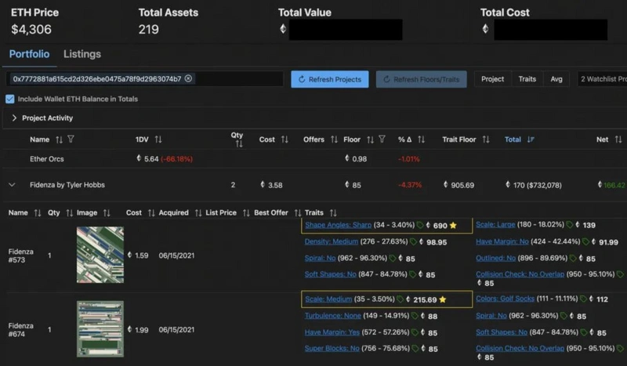
Task: Toggle Include Wallet ETH Balance in Totals
Action: pos(9,100)
